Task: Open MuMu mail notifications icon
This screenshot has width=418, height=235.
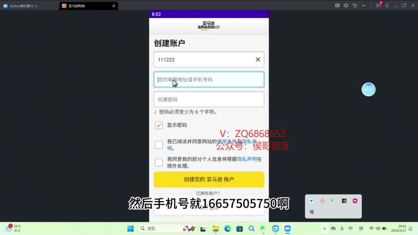Action: tap(378, 5)
